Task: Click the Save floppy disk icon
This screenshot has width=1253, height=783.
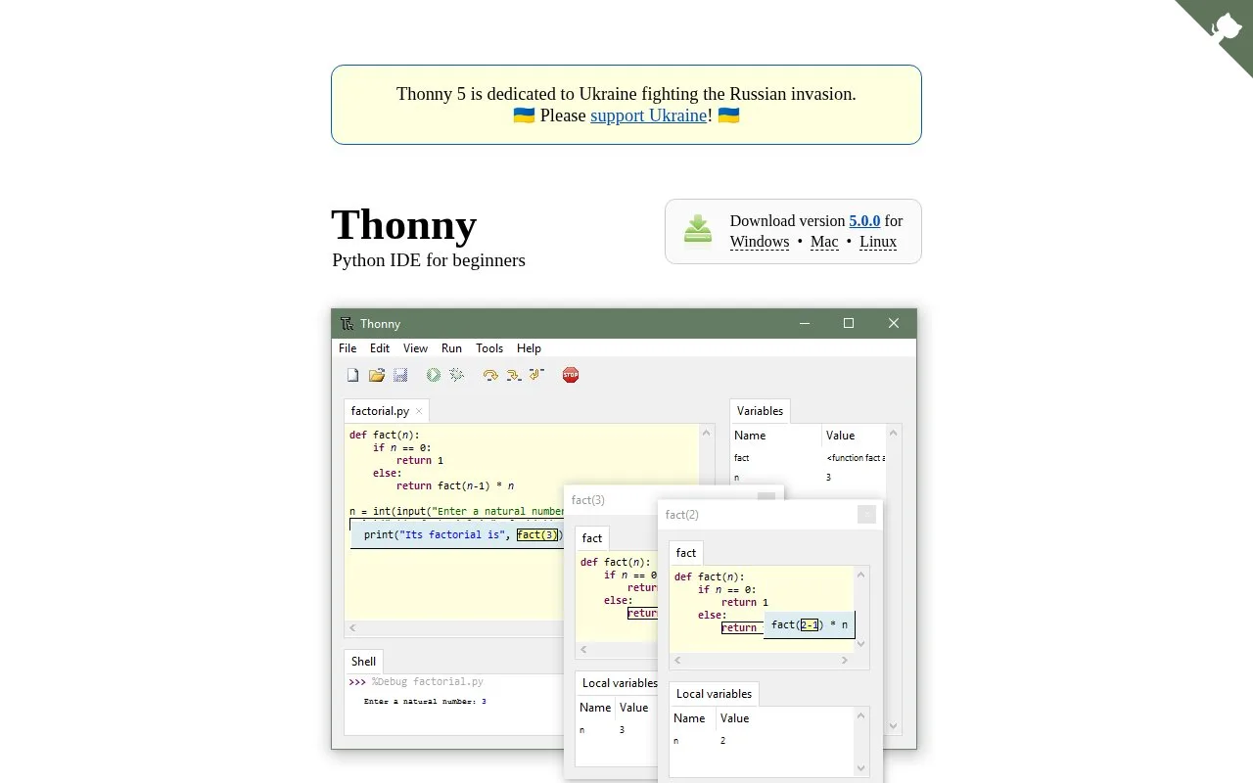Action: pos(400,375)
